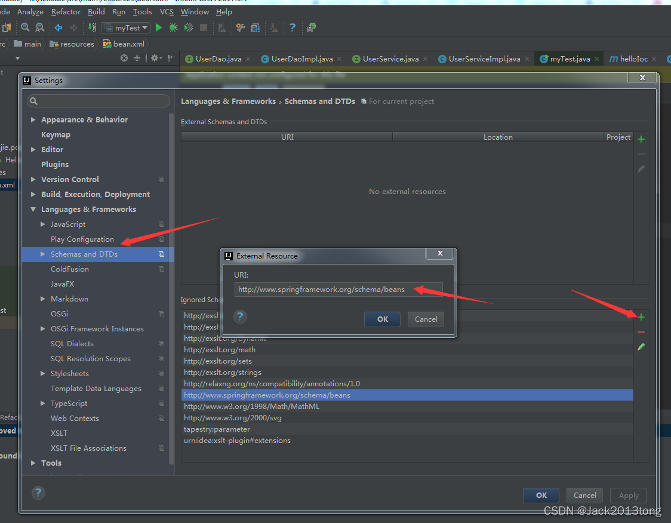Click the Debug bug icon in toolbar
The height and width of the screenshot is (523, 671).
(x=173, y=28)
